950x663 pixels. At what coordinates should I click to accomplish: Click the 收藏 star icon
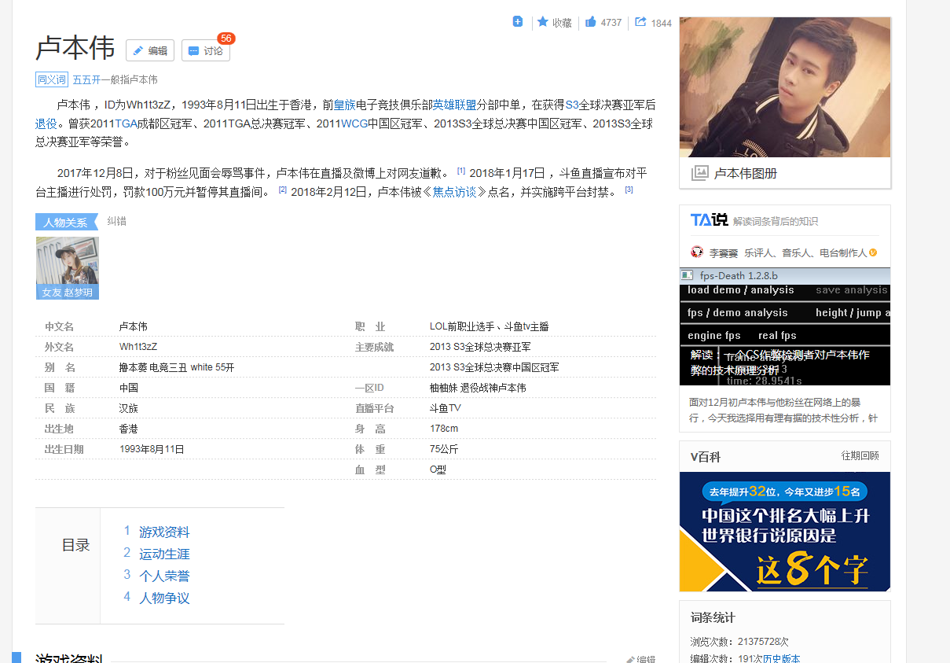542,22
